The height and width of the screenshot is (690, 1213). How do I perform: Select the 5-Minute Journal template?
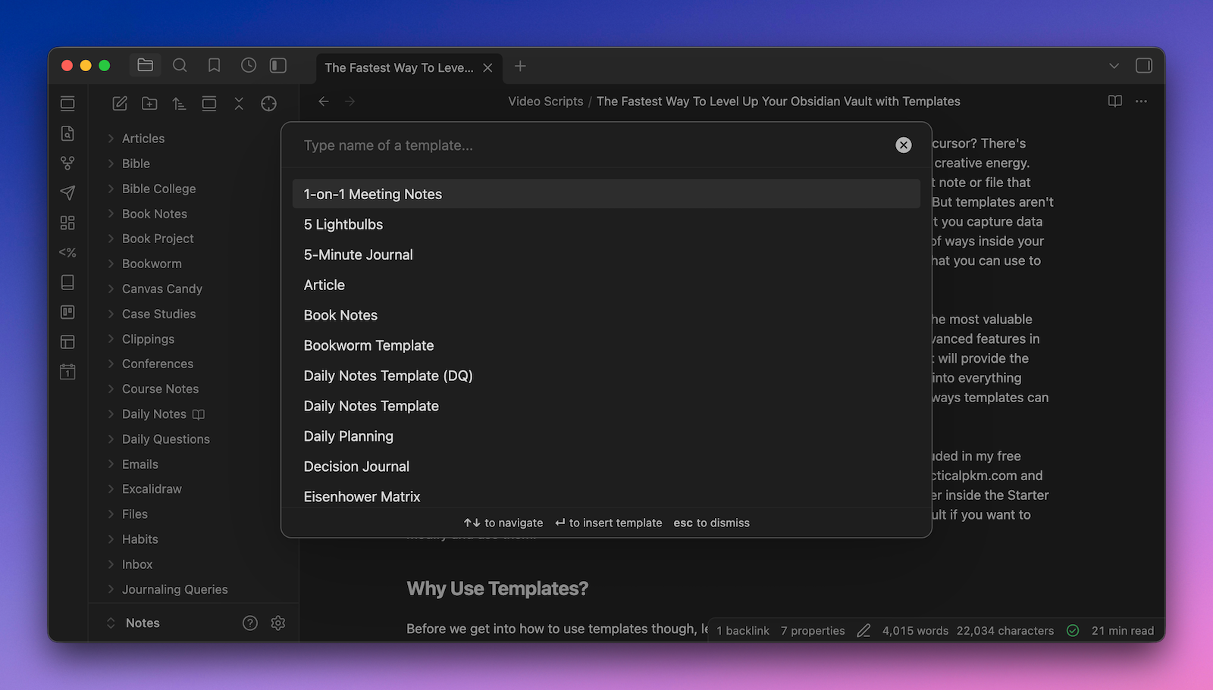(359, 254)
